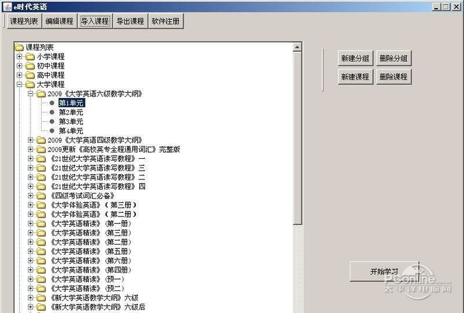Screen dimensions: 464x313
Task: Expand 《大学英语精读》(预一) node
Action: [30, 279]
